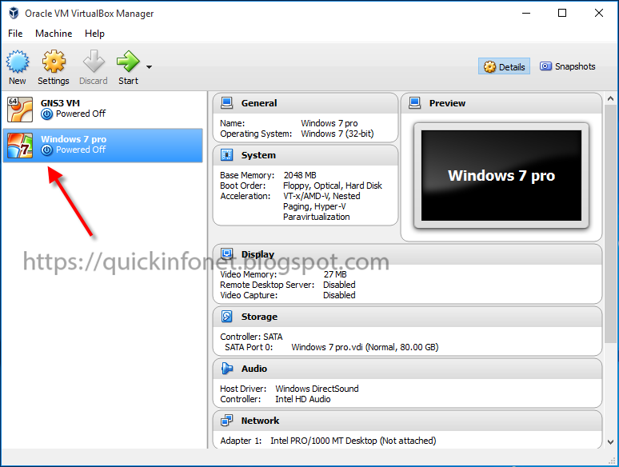This screenshot has width=619, height=467.
Task: Click the Windows 7 OS icon
Action: click(x=20, y=146)
